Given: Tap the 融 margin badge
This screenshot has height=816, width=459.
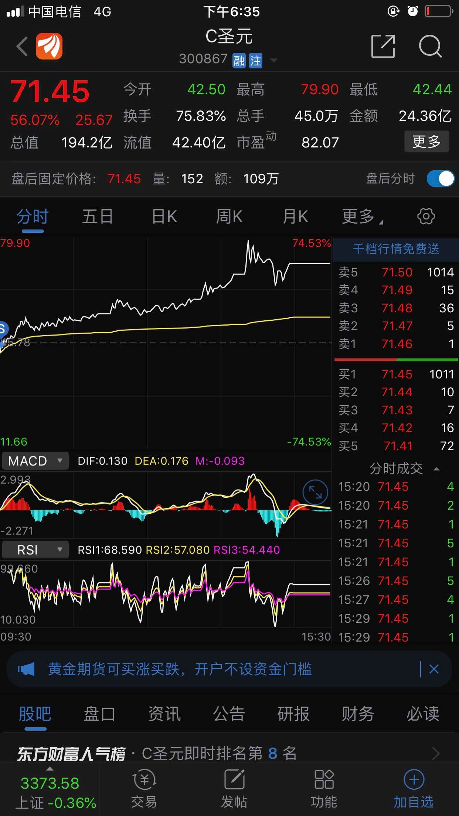Looking at the screenshot, I should point(239,61).
